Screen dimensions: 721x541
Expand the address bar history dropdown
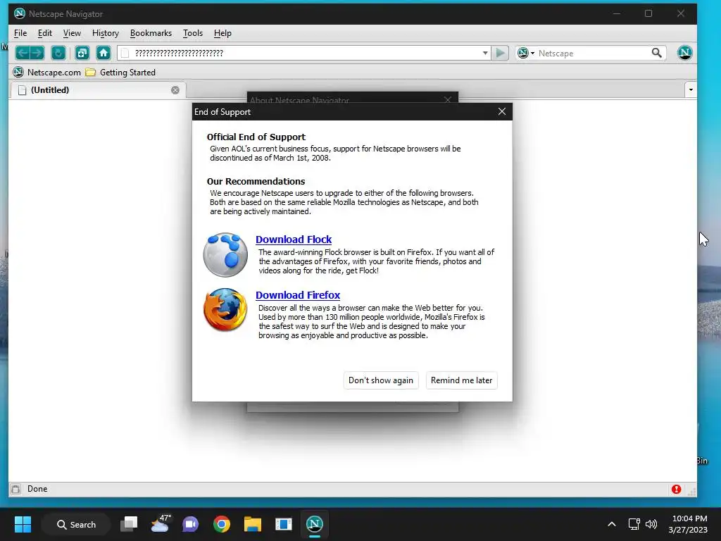point(485,53)
